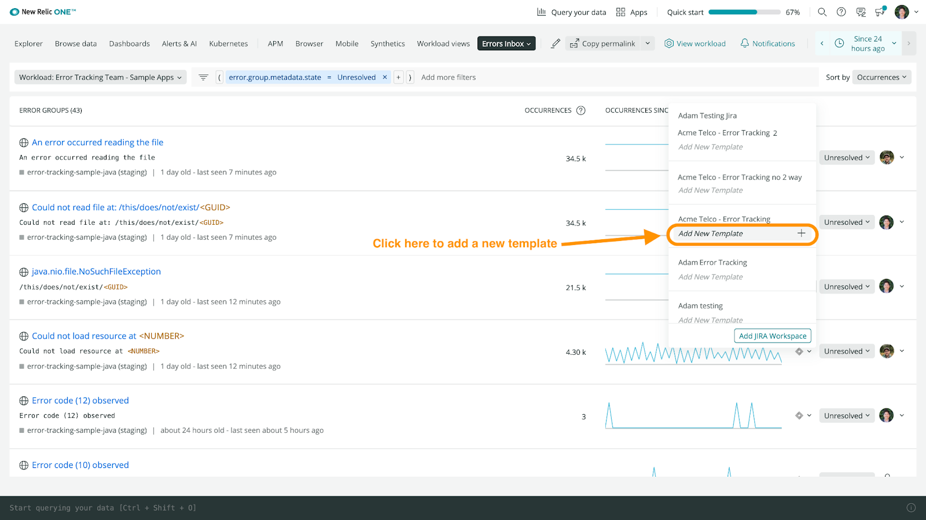Screen dimensions: 926x520
Task: Open the Sort by Occurrences dropdown
Action: click(881, 77)
